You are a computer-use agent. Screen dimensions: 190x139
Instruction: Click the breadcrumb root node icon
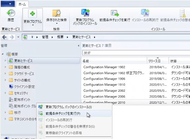click(25, 37)
